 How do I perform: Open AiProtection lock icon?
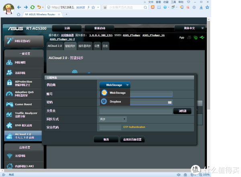(9, 83)
